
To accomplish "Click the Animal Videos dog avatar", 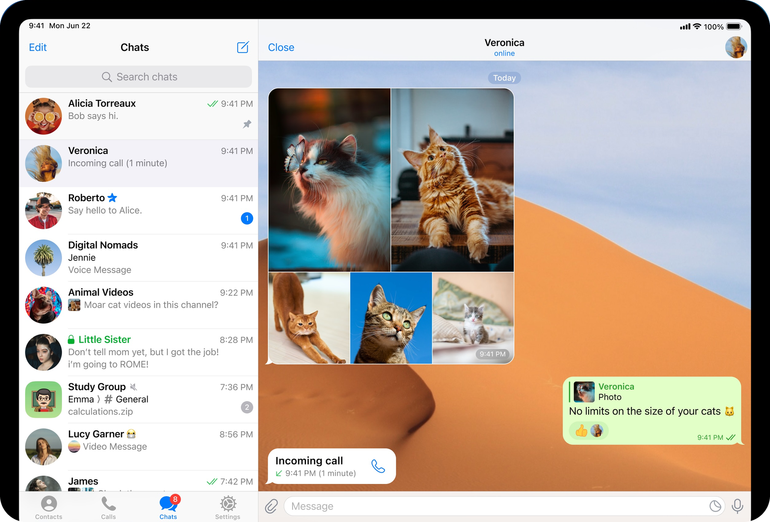I will point(43,305).
